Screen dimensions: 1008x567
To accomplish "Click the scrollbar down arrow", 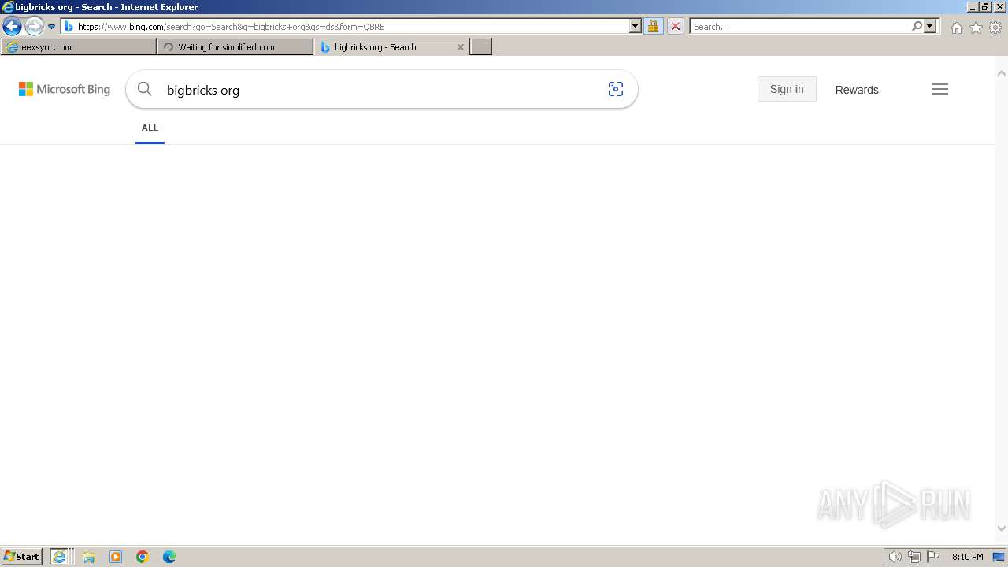I will [x=1002, y=528].
